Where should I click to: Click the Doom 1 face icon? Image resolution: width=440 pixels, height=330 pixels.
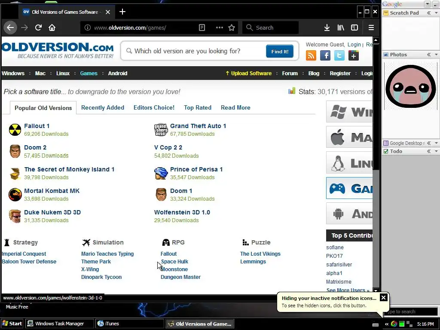161,195
